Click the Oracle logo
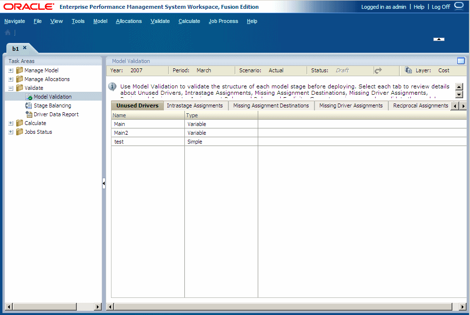This screenshot has width=470, height=315. [28, 6]
